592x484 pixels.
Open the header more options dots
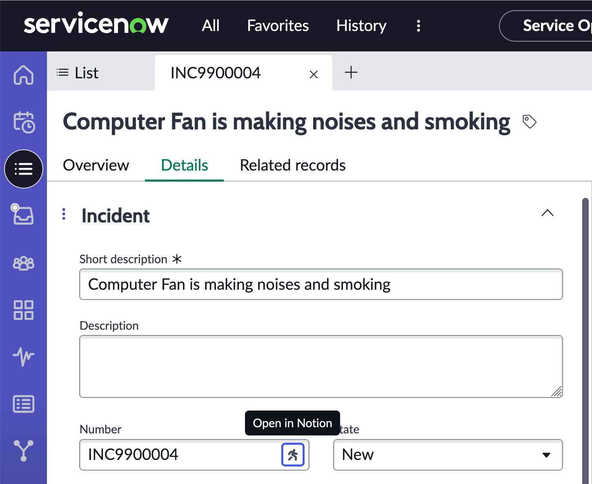418,26
